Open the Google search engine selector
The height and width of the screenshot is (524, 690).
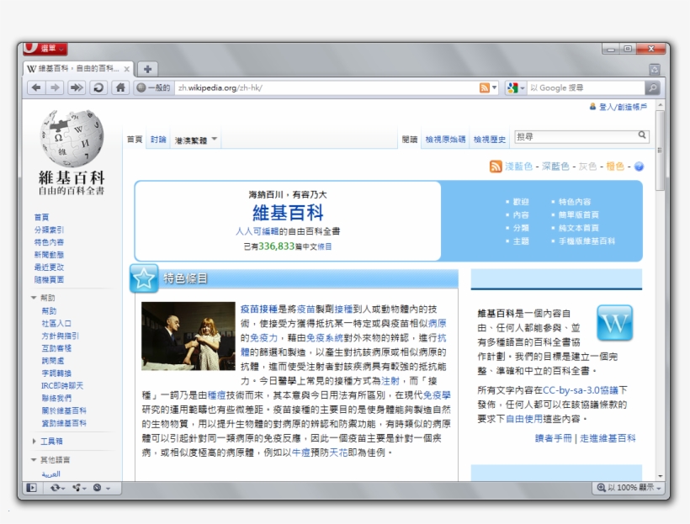pyautogui.click(x=515, y=88)
